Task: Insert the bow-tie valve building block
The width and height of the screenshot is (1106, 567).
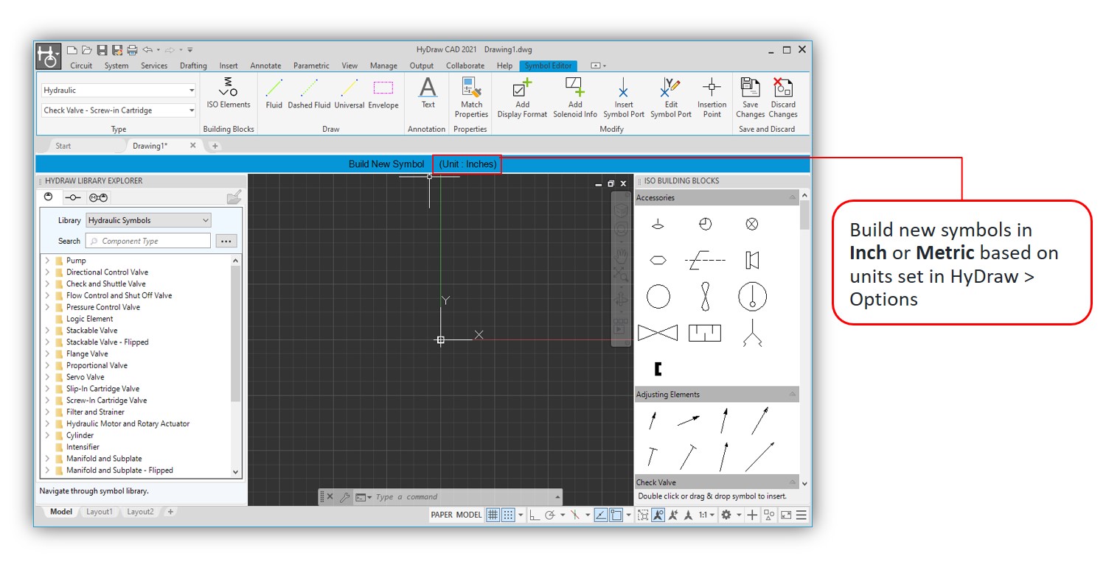Action: (x=658, y=333)
